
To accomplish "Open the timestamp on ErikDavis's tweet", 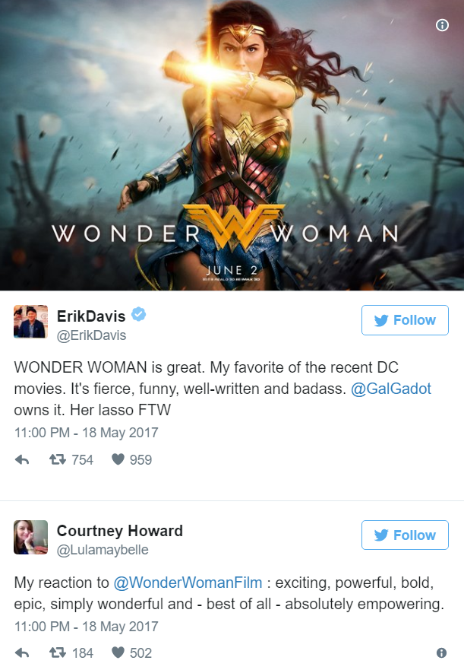I will click(x=87, y=433).
